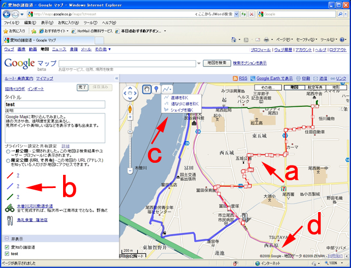
Task: Switch to the standard map view tab
Action: pos(294,87)
